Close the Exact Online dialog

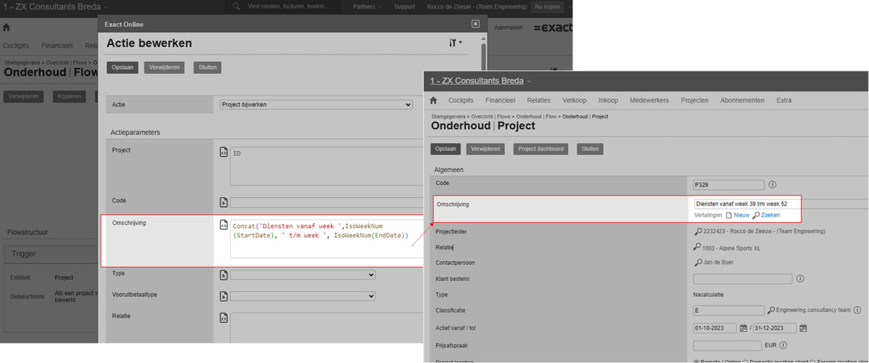point(476,24)
